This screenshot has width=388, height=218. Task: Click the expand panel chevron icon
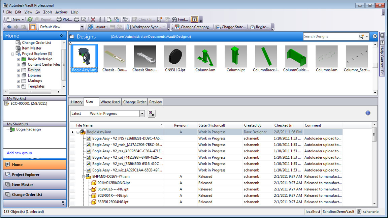pyautogui.click(x=375, y=36)
